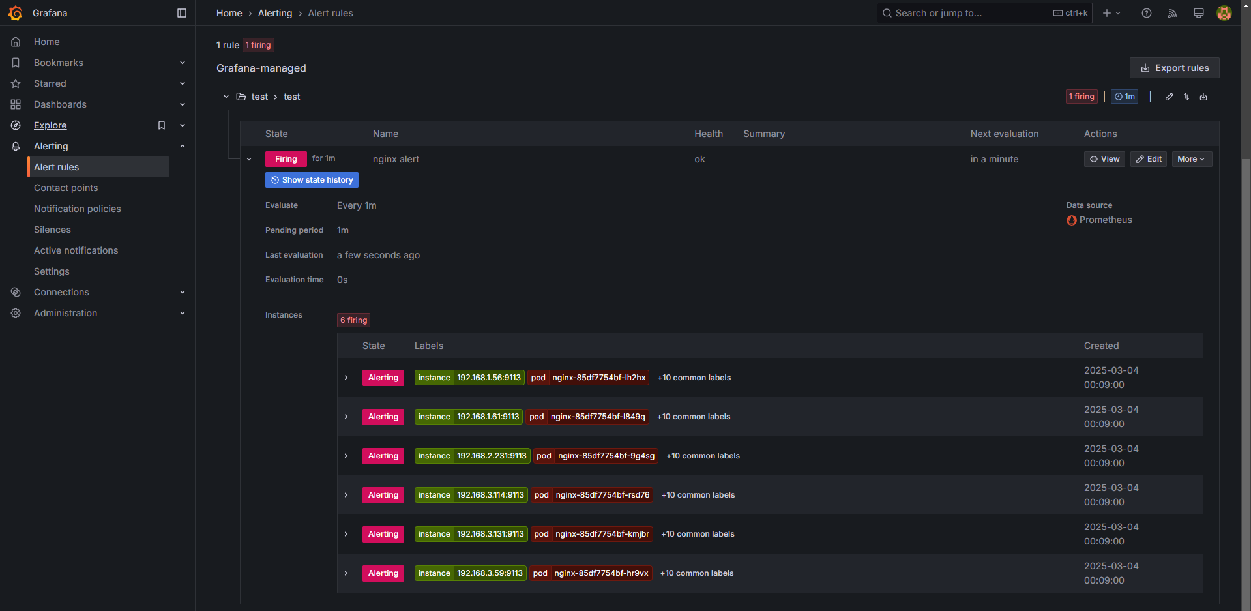Click the Search or jump to field
Image resolution: width=1251 pixels, height=611 pixels.
coord(984,13)
